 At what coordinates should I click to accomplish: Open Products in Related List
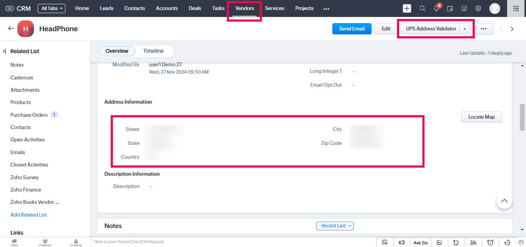20,102
